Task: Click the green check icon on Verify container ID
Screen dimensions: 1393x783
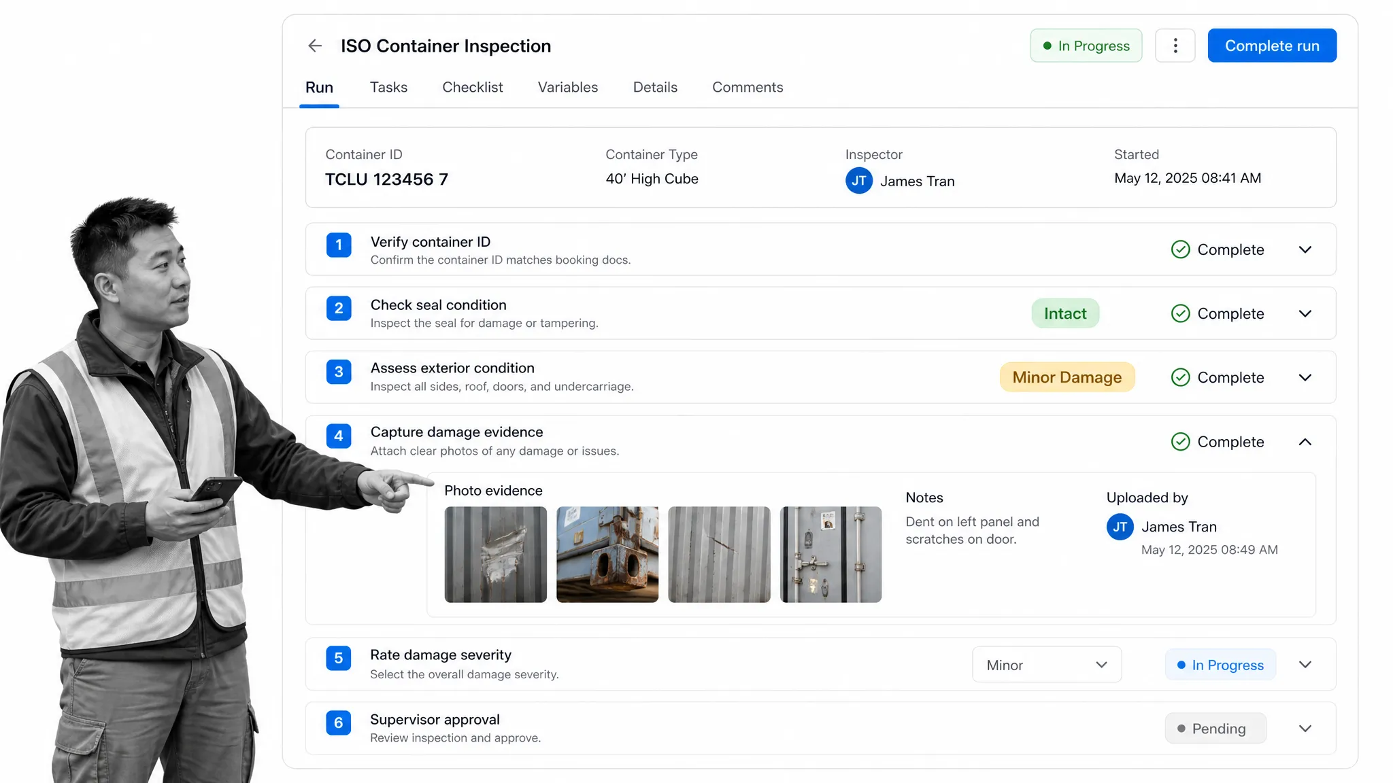Action: [1180, 249]
